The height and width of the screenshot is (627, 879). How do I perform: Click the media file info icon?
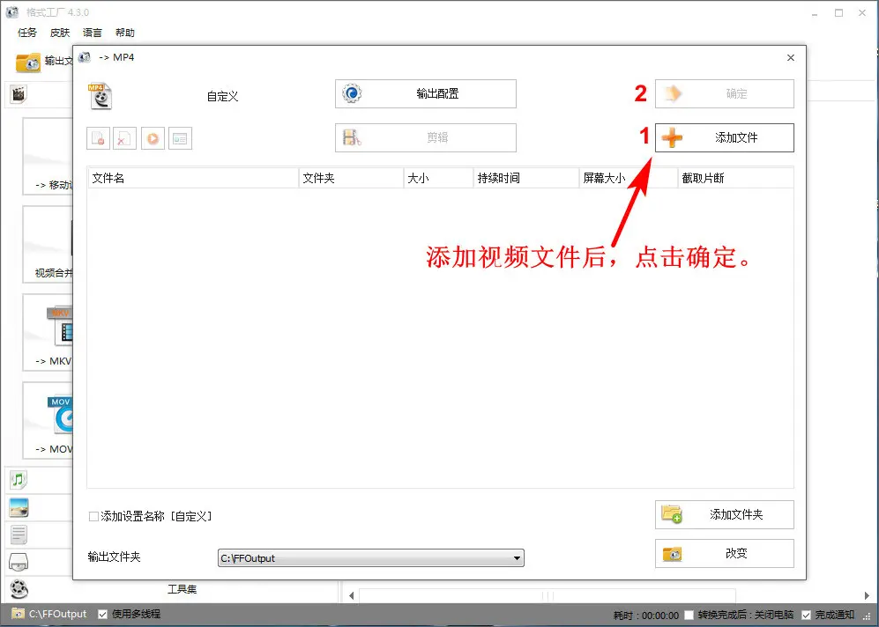tap(180, 138)
